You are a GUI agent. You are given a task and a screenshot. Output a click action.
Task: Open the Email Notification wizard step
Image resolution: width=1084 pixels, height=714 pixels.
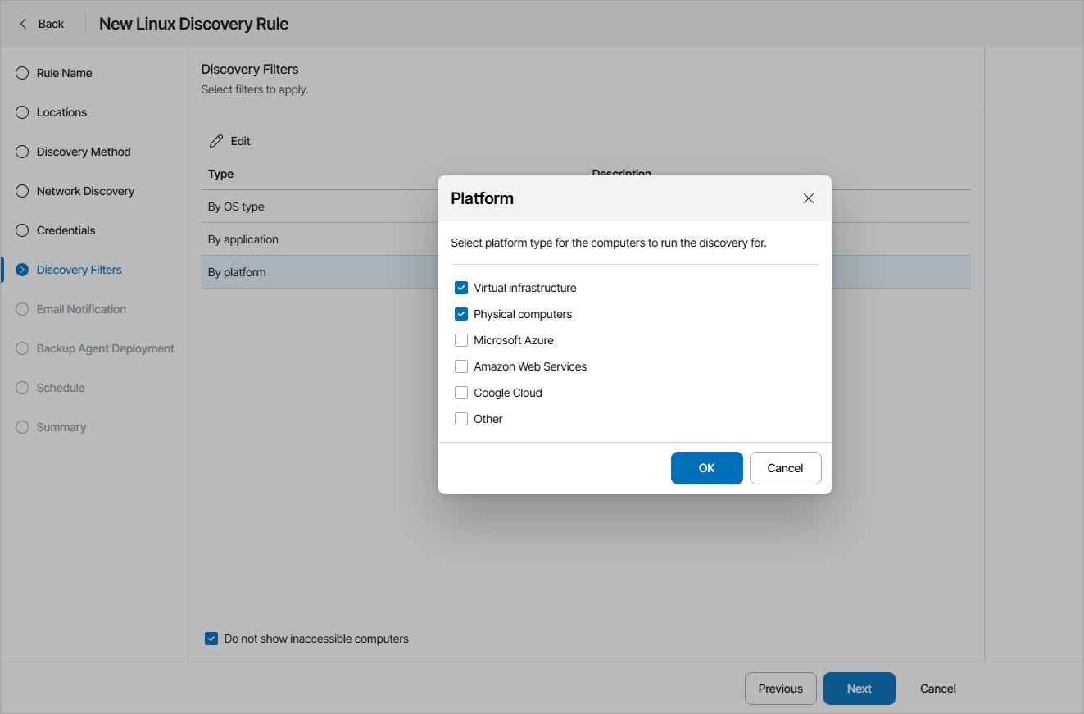coord(21,309)
